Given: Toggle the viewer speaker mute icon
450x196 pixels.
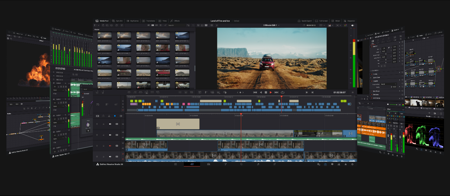Looking at the screenshot, I should coord(352,25).
